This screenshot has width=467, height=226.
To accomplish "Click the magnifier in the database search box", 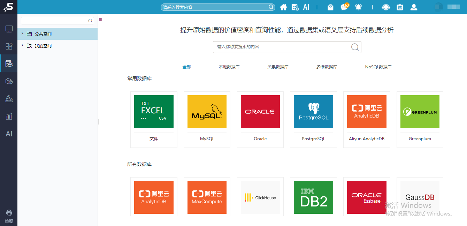I will point(355,47).
